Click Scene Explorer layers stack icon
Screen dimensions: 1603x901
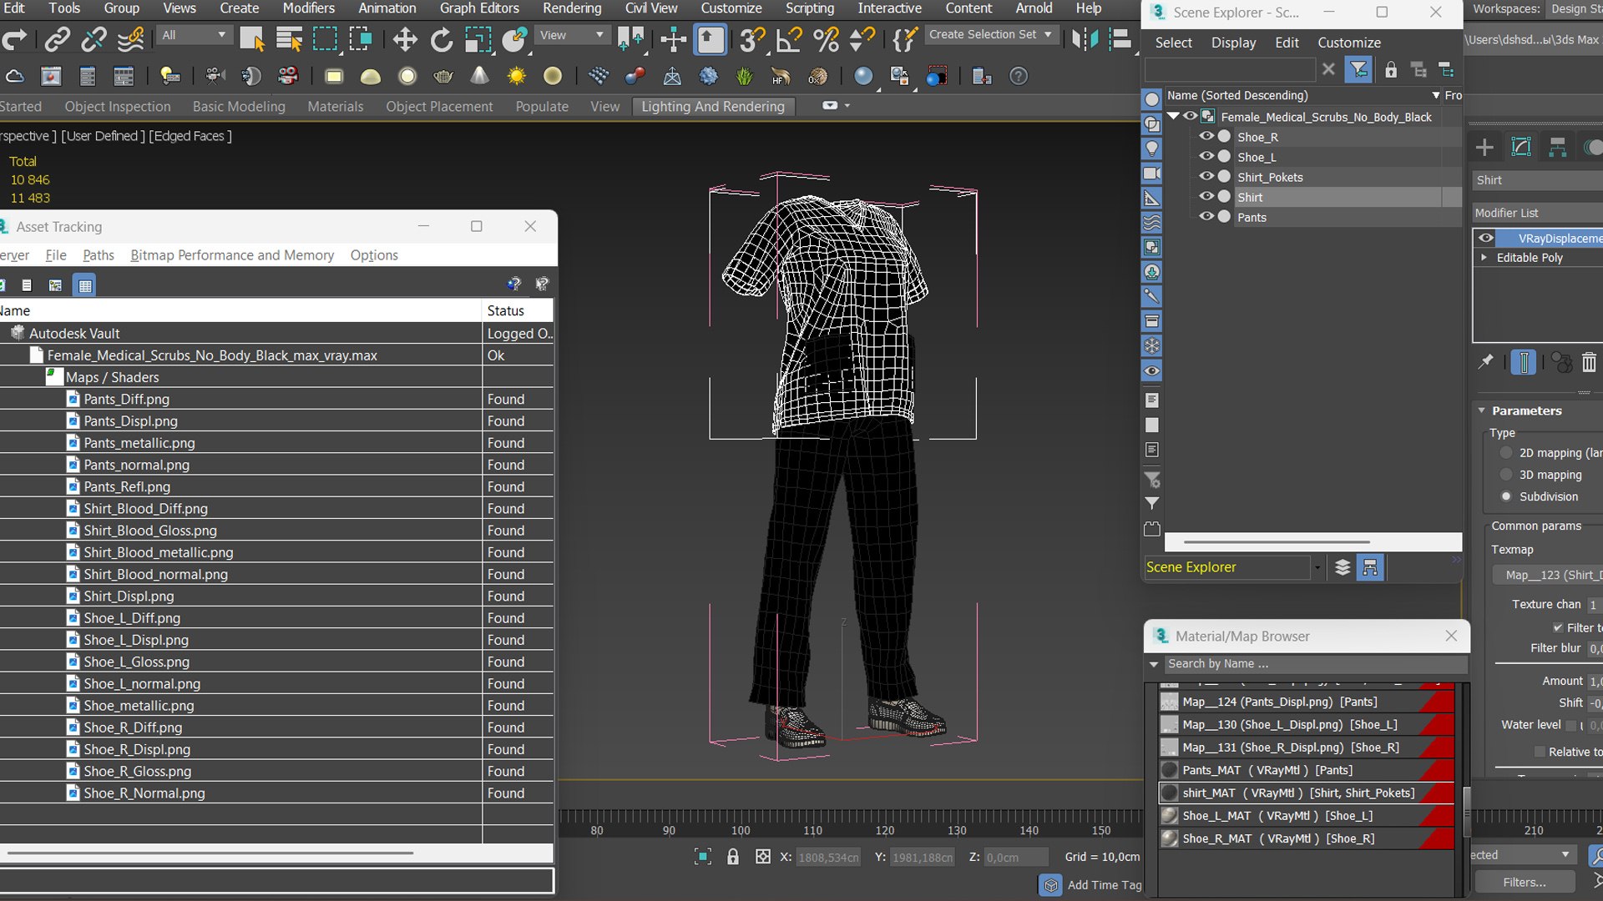[x=1343, y=567]
